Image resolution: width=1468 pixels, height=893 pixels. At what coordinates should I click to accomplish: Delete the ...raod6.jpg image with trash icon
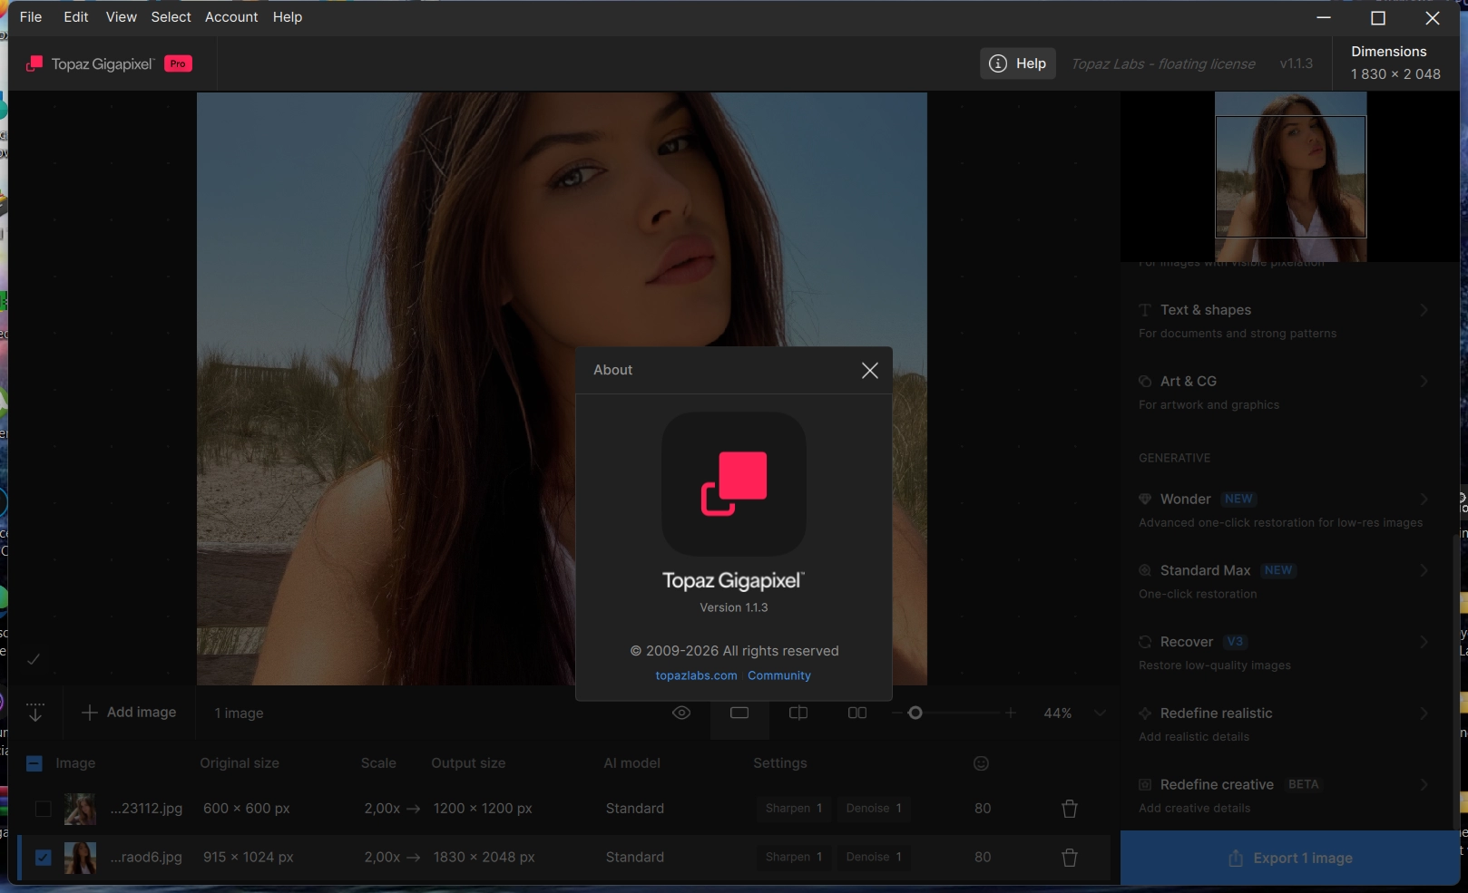click(x=1070, y=858)
